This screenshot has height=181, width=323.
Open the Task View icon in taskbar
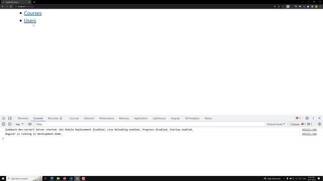pyautogui.click(x=45, y=178)
